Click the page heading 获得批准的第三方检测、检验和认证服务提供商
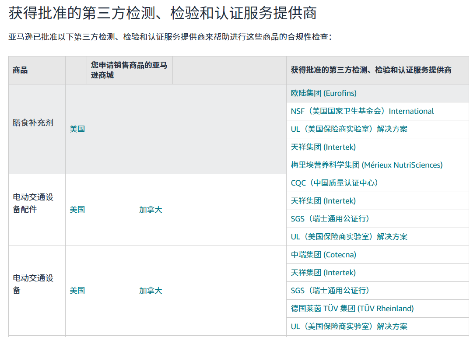Screen dimensions: 470x337 (x=162, y=13)
